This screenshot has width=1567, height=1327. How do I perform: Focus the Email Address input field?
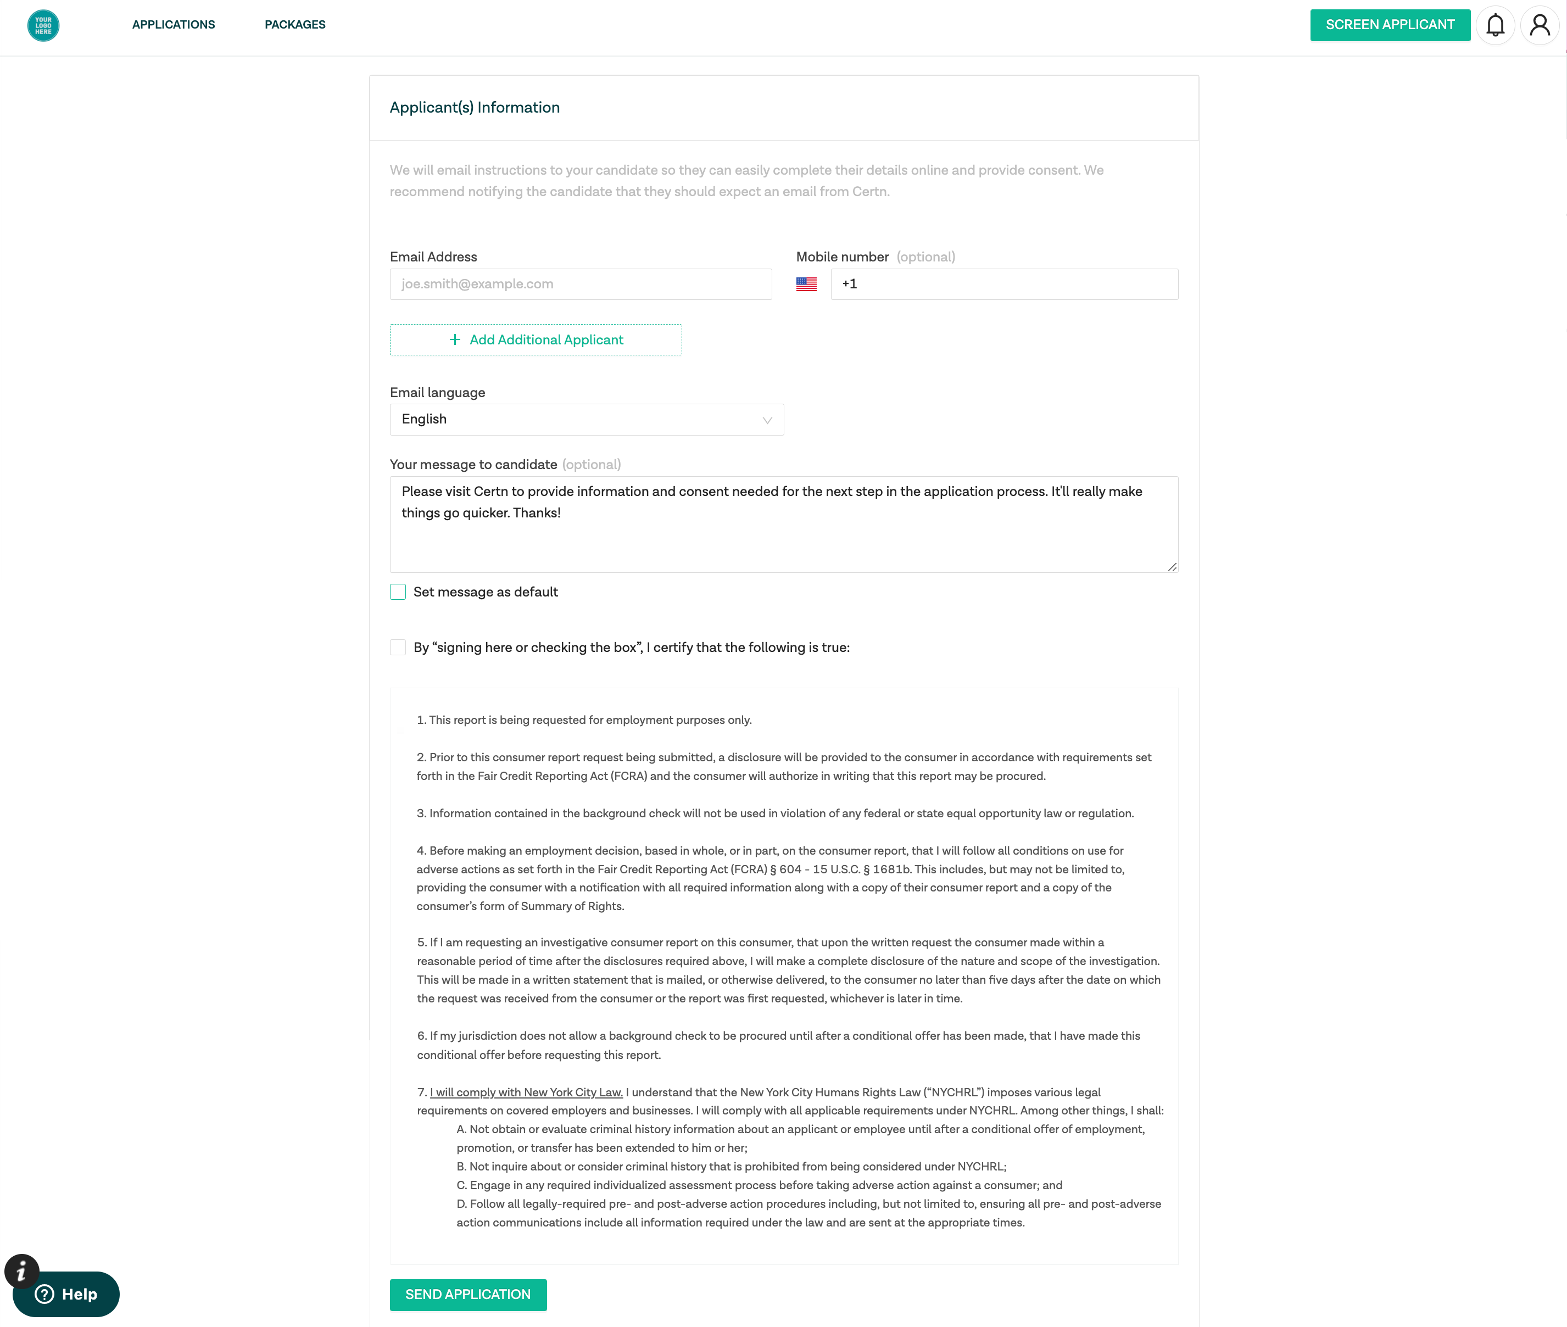[x=580, y=285]
